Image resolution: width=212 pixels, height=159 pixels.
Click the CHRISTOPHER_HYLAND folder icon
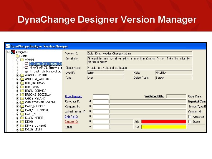click(22, 102)
